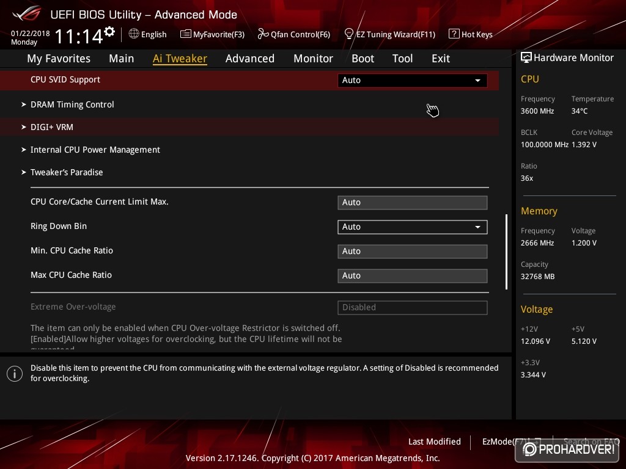Viewport: 626px width, 469px height.
Task: Switch to the Main tab
Action: click(x=122, y=59)
